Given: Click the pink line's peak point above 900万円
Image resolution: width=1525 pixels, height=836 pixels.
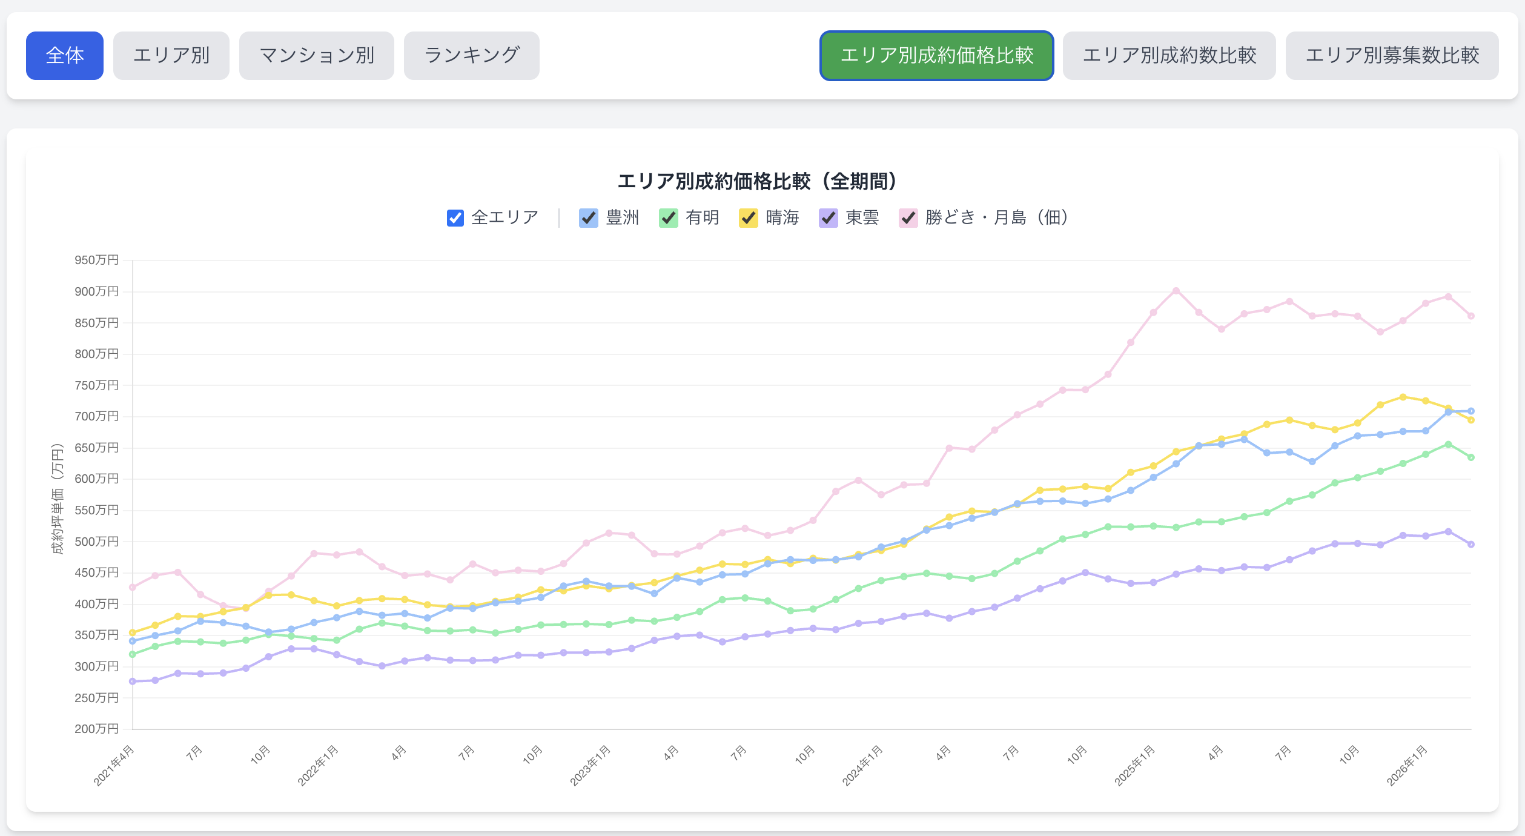Looking at the screenshot, I should point(1176,291).
